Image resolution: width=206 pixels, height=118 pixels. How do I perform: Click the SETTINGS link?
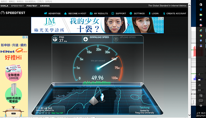[139, 13]
